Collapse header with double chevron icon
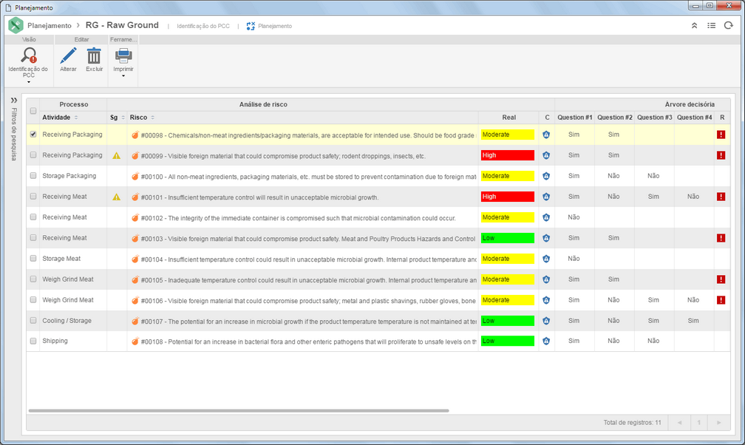The width and height of the screenshot is (745, 445). pyautogui.click(x=694, y=26)
